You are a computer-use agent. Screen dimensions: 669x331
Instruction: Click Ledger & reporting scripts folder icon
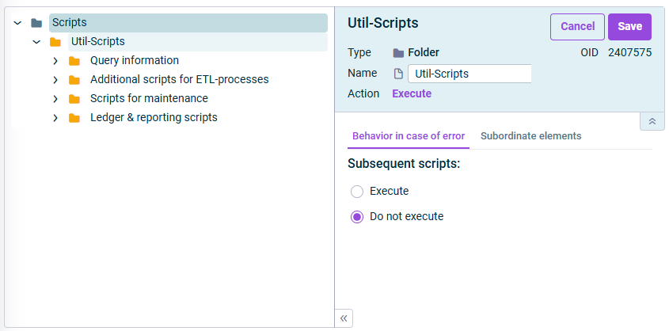[x=74, y=118]
